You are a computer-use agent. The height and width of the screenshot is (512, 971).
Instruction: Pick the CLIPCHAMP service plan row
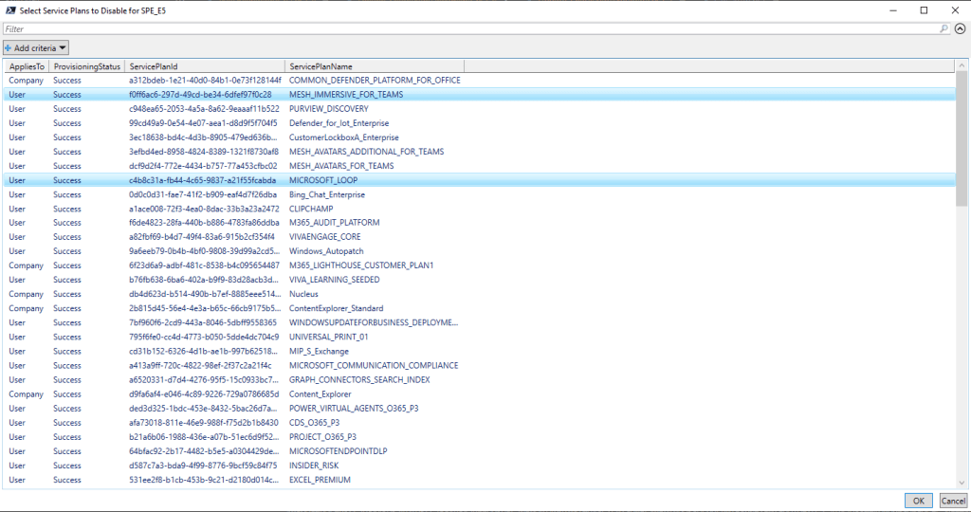312,209
